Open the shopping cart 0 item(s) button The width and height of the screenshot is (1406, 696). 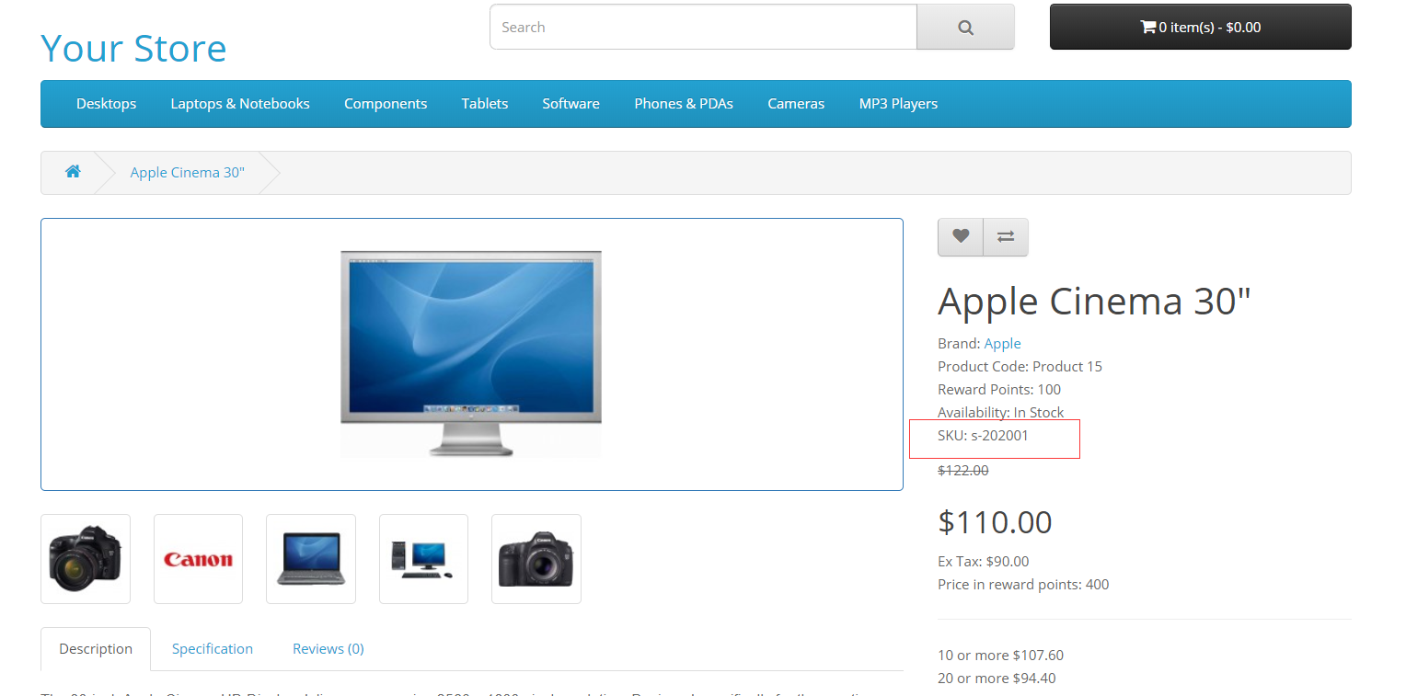click(x=1200, y=27)
